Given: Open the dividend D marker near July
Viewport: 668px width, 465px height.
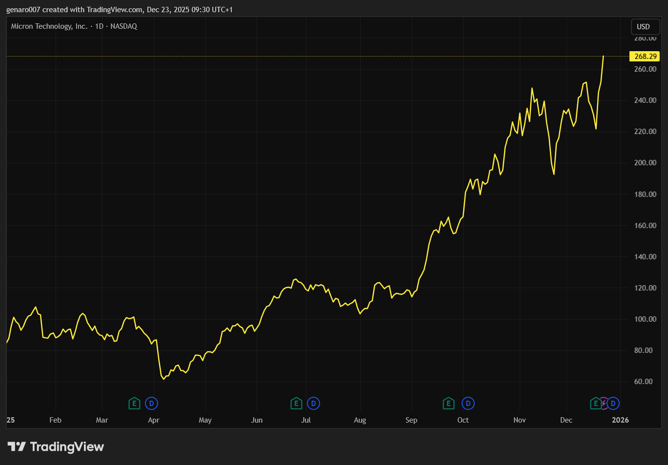Looking at the screenshot, I should (x=314, y=404).
